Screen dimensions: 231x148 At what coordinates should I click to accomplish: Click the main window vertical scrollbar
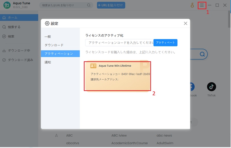pyautogui.click(x=229, y=19)
